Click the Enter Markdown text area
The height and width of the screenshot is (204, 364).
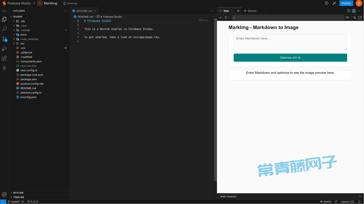(x=290, y=42)
